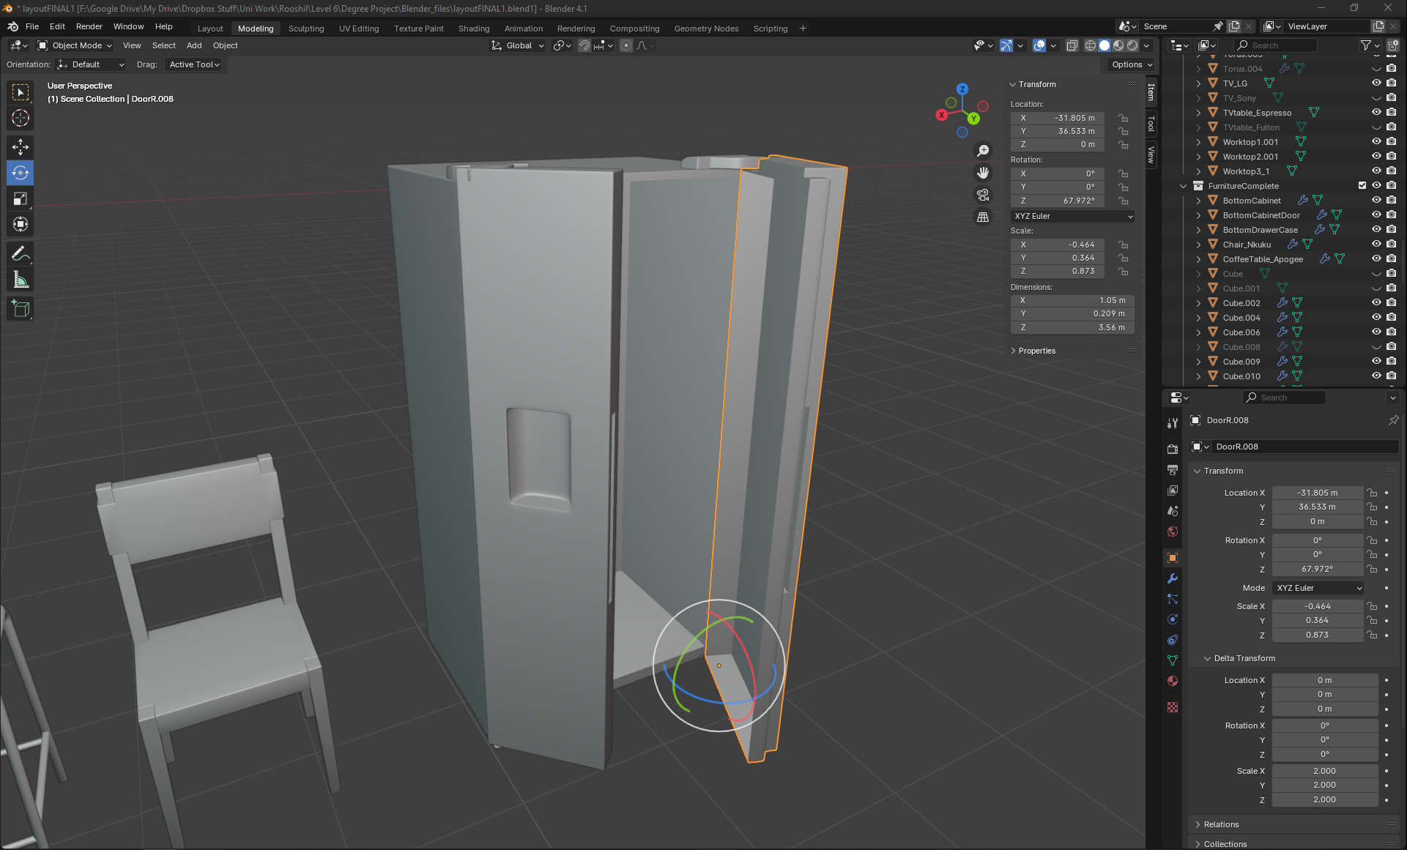Viewport: 1407px width, 850px height.
Task: Open the Render menu
Action: 89,26
